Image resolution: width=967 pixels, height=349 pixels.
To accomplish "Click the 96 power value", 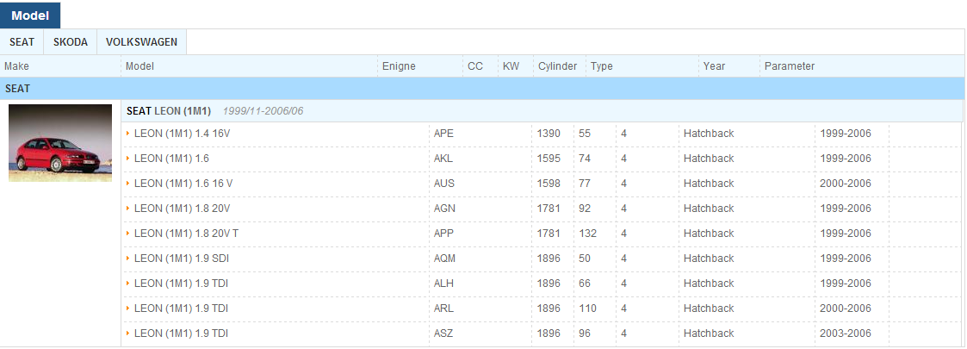I will (x=585, y=333).
